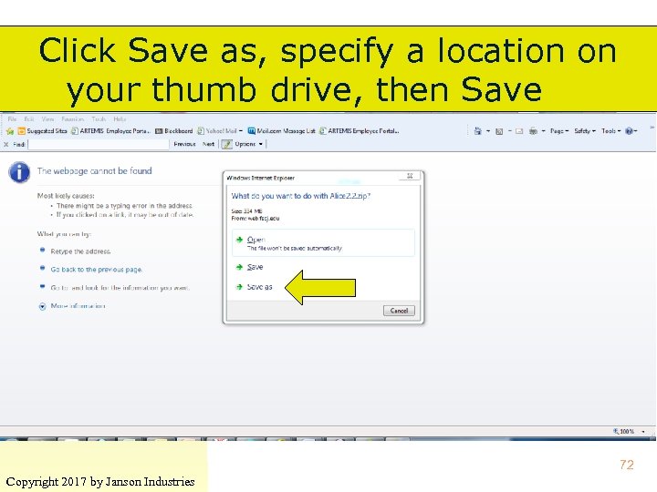Screen dimensions: 657x492
Task: Open the Safety dropdown menu
Action: (x=585, y=131)
